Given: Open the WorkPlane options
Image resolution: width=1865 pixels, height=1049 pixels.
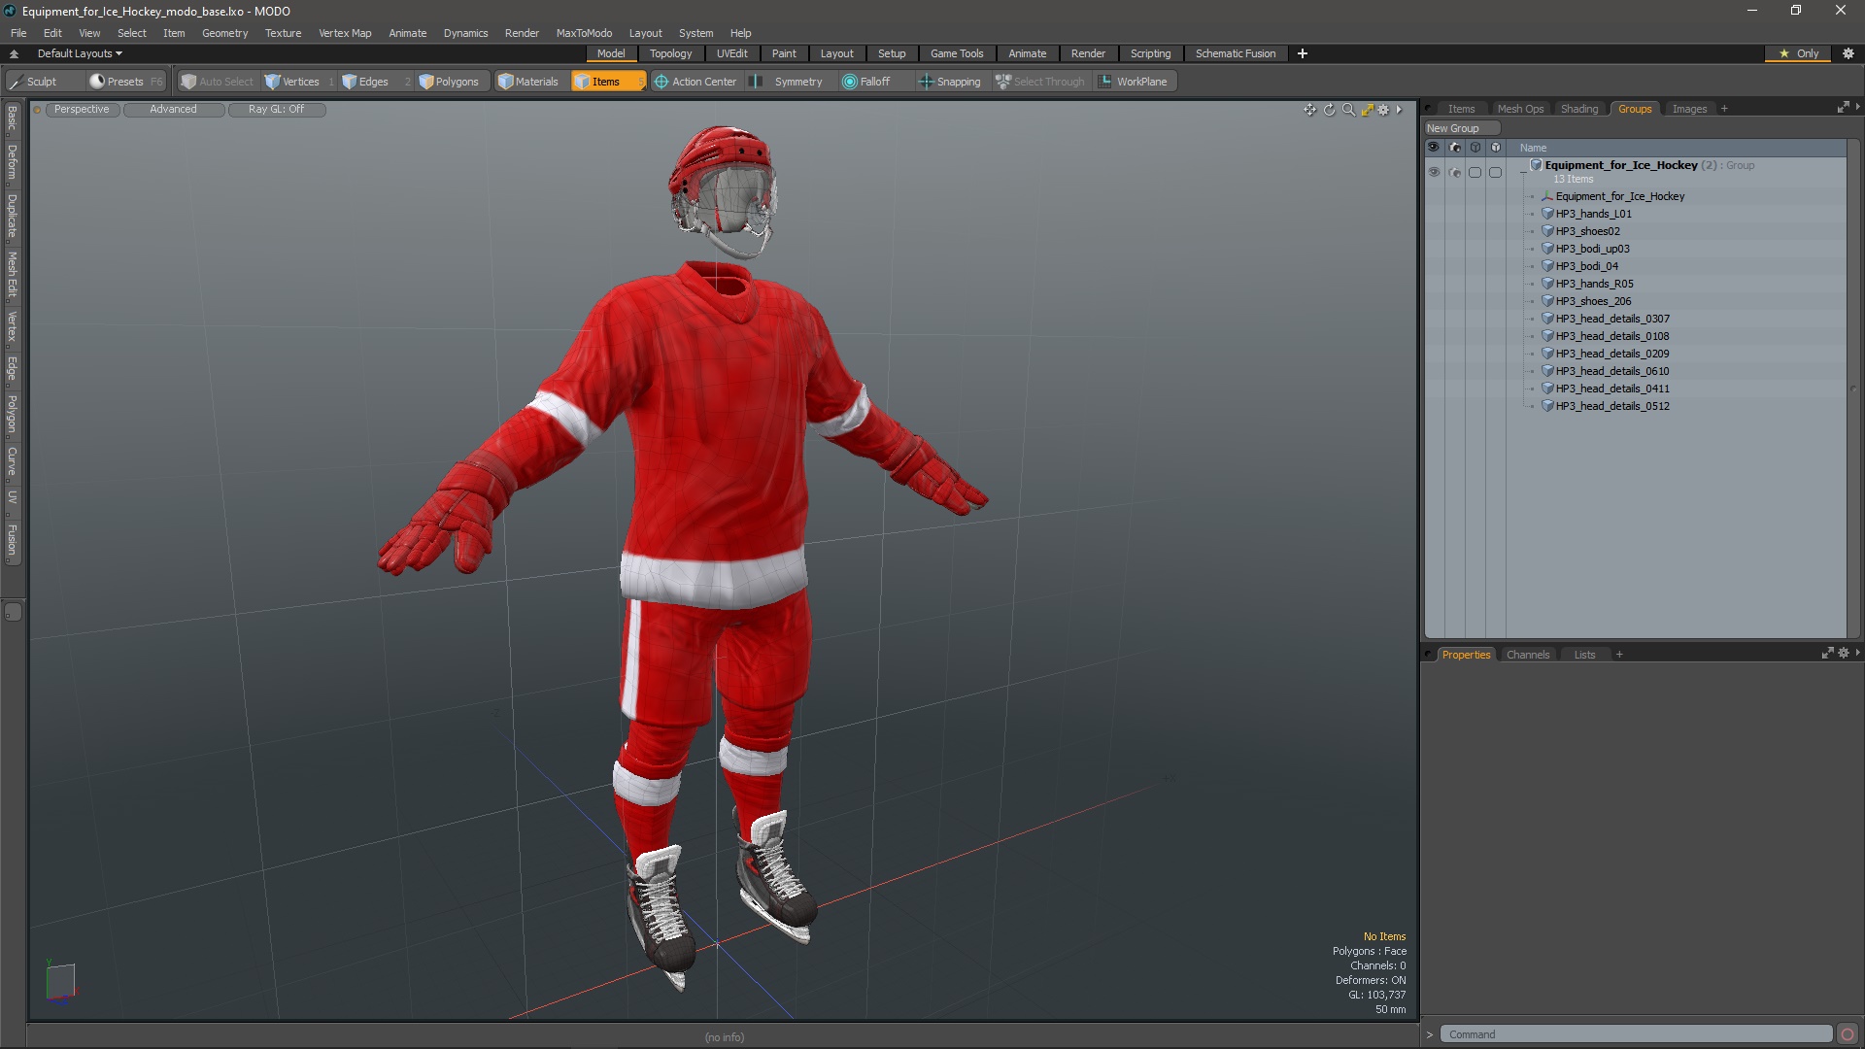Looking at the screenshot, I should (x=1133, y=82).
